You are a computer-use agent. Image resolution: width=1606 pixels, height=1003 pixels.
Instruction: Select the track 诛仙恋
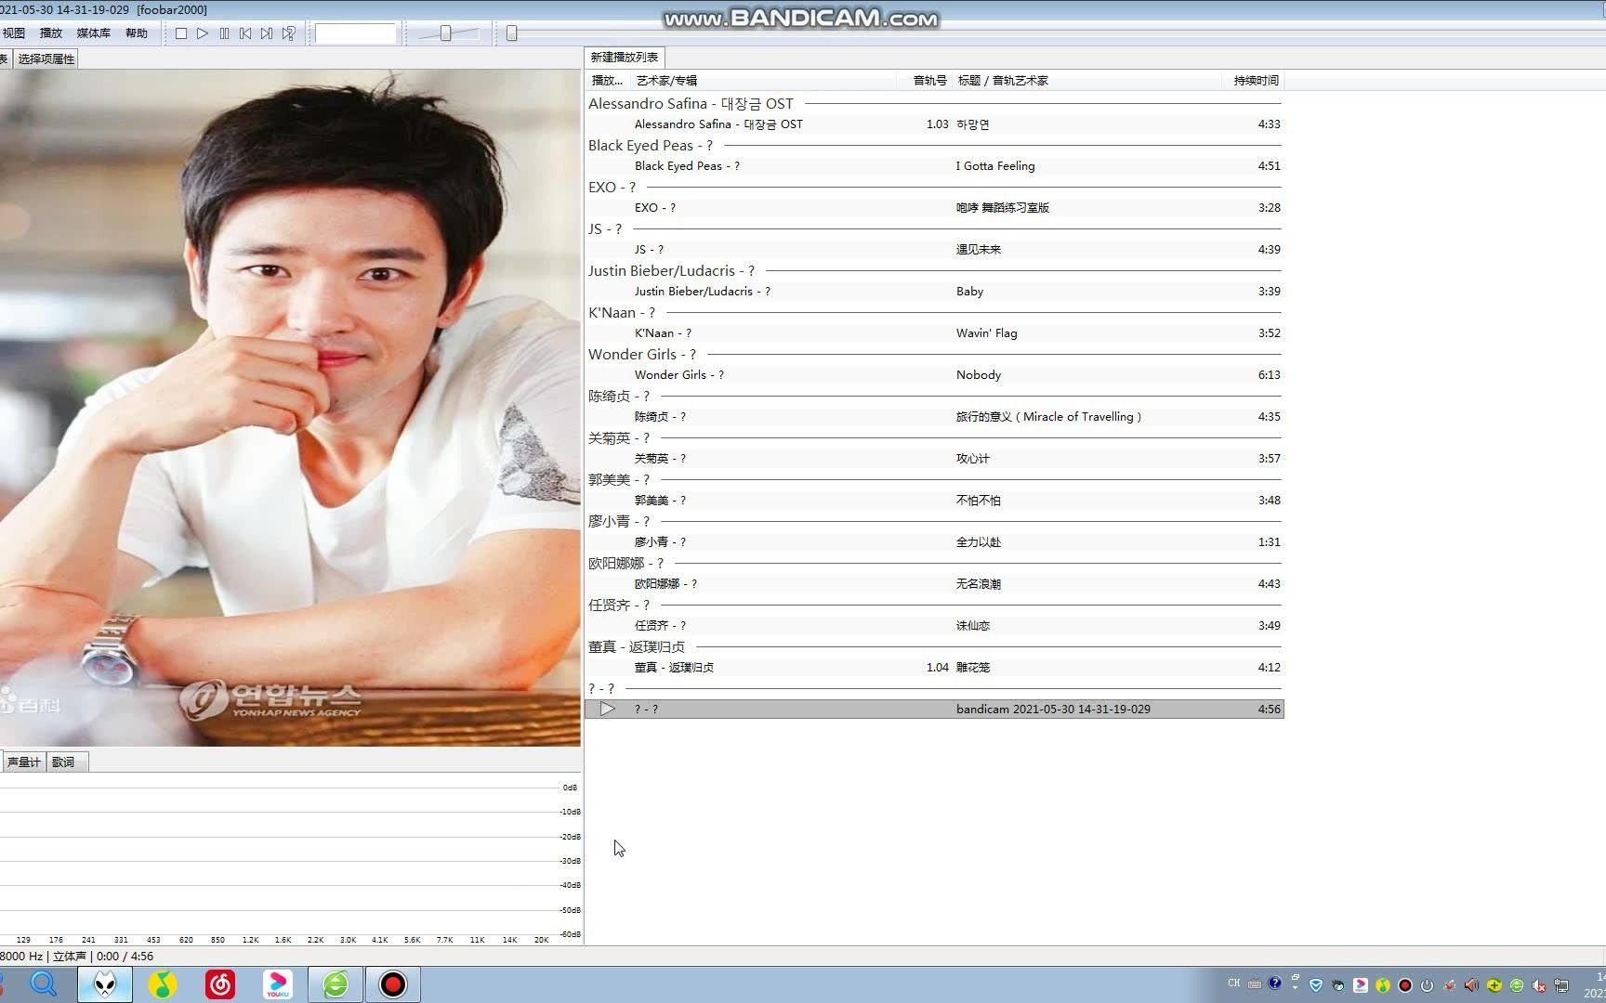coord(934,626)
